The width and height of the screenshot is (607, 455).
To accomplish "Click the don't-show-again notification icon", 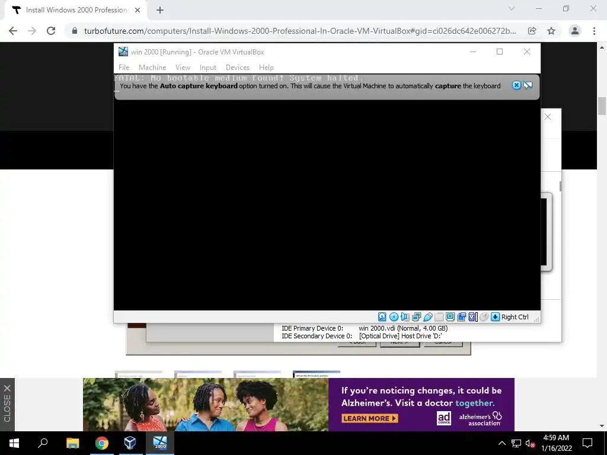I will 528,85.
